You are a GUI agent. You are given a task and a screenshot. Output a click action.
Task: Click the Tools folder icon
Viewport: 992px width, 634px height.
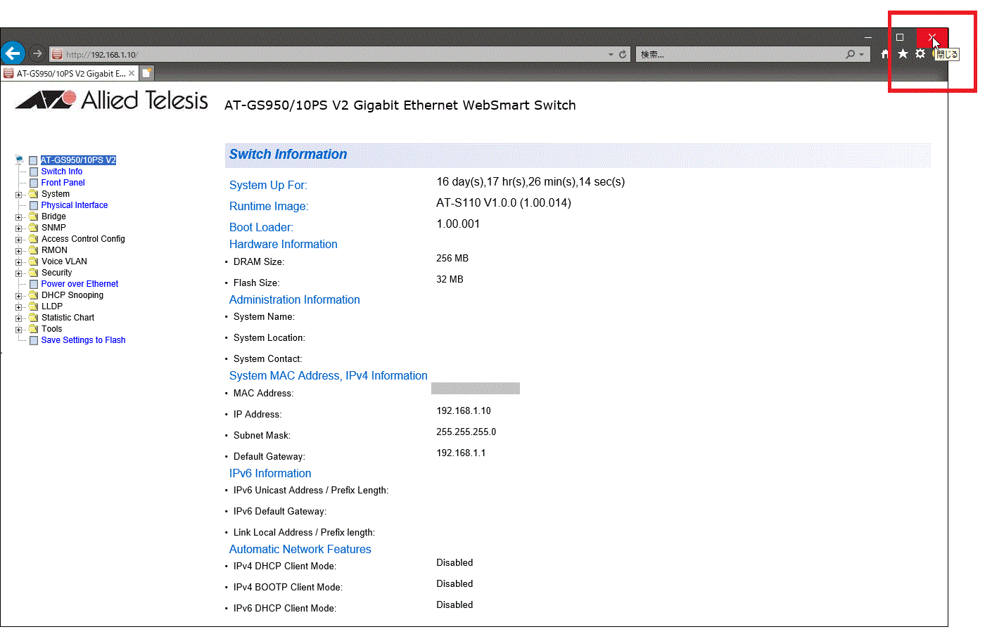point(33,329)
